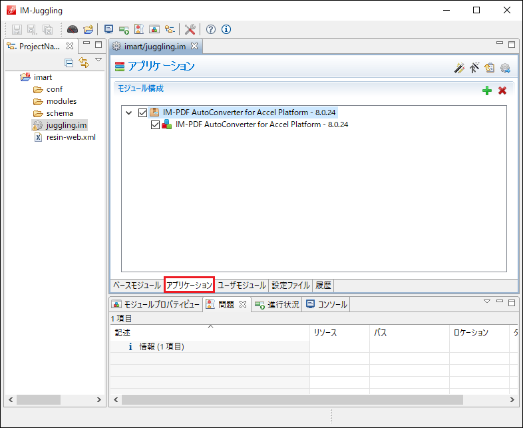Close the 問題 view tab
523x428 pixels.
[243, 304]
